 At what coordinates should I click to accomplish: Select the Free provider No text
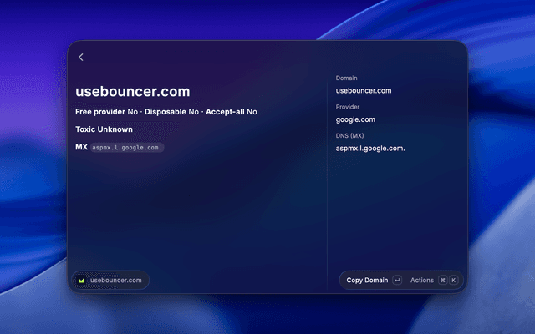pyautogui.click(x=106, y=112)
